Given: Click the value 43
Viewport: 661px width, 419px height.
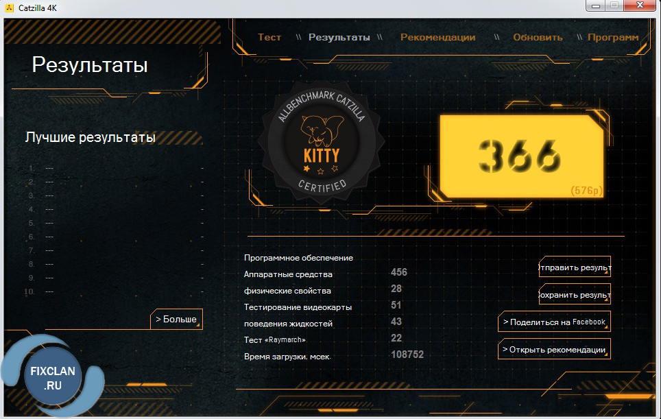Looking at the screenshot, I should (x=396, y=322).
